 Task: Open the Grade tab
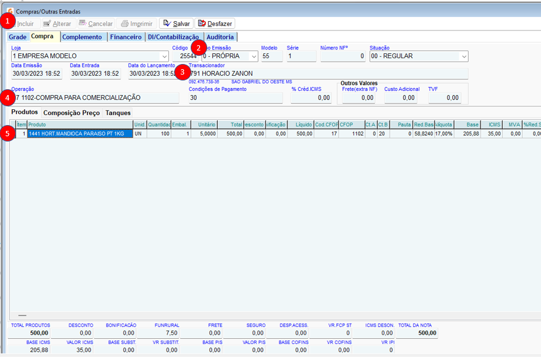click(18, 37)
